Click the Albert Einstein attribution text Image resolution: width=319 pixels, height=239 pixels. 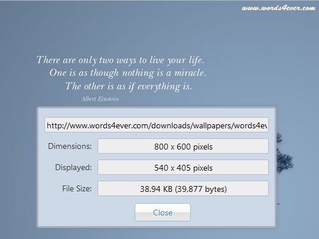100,99
